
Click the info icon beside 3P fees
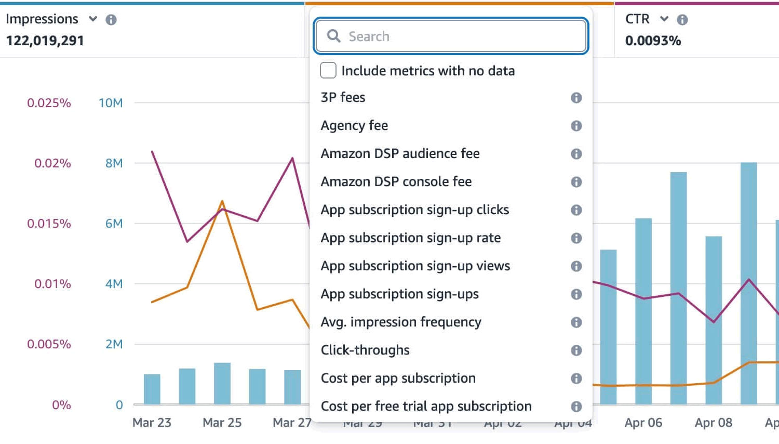(x=576, y=98)
